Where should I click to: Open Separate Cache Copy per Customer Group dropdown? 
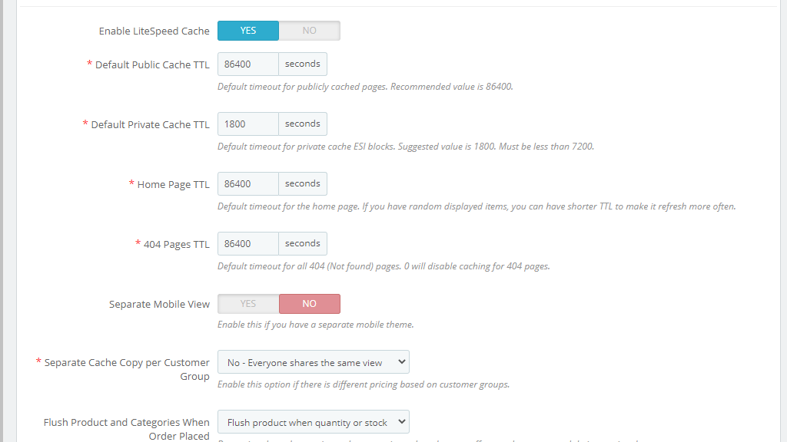(x=314, y=362)
